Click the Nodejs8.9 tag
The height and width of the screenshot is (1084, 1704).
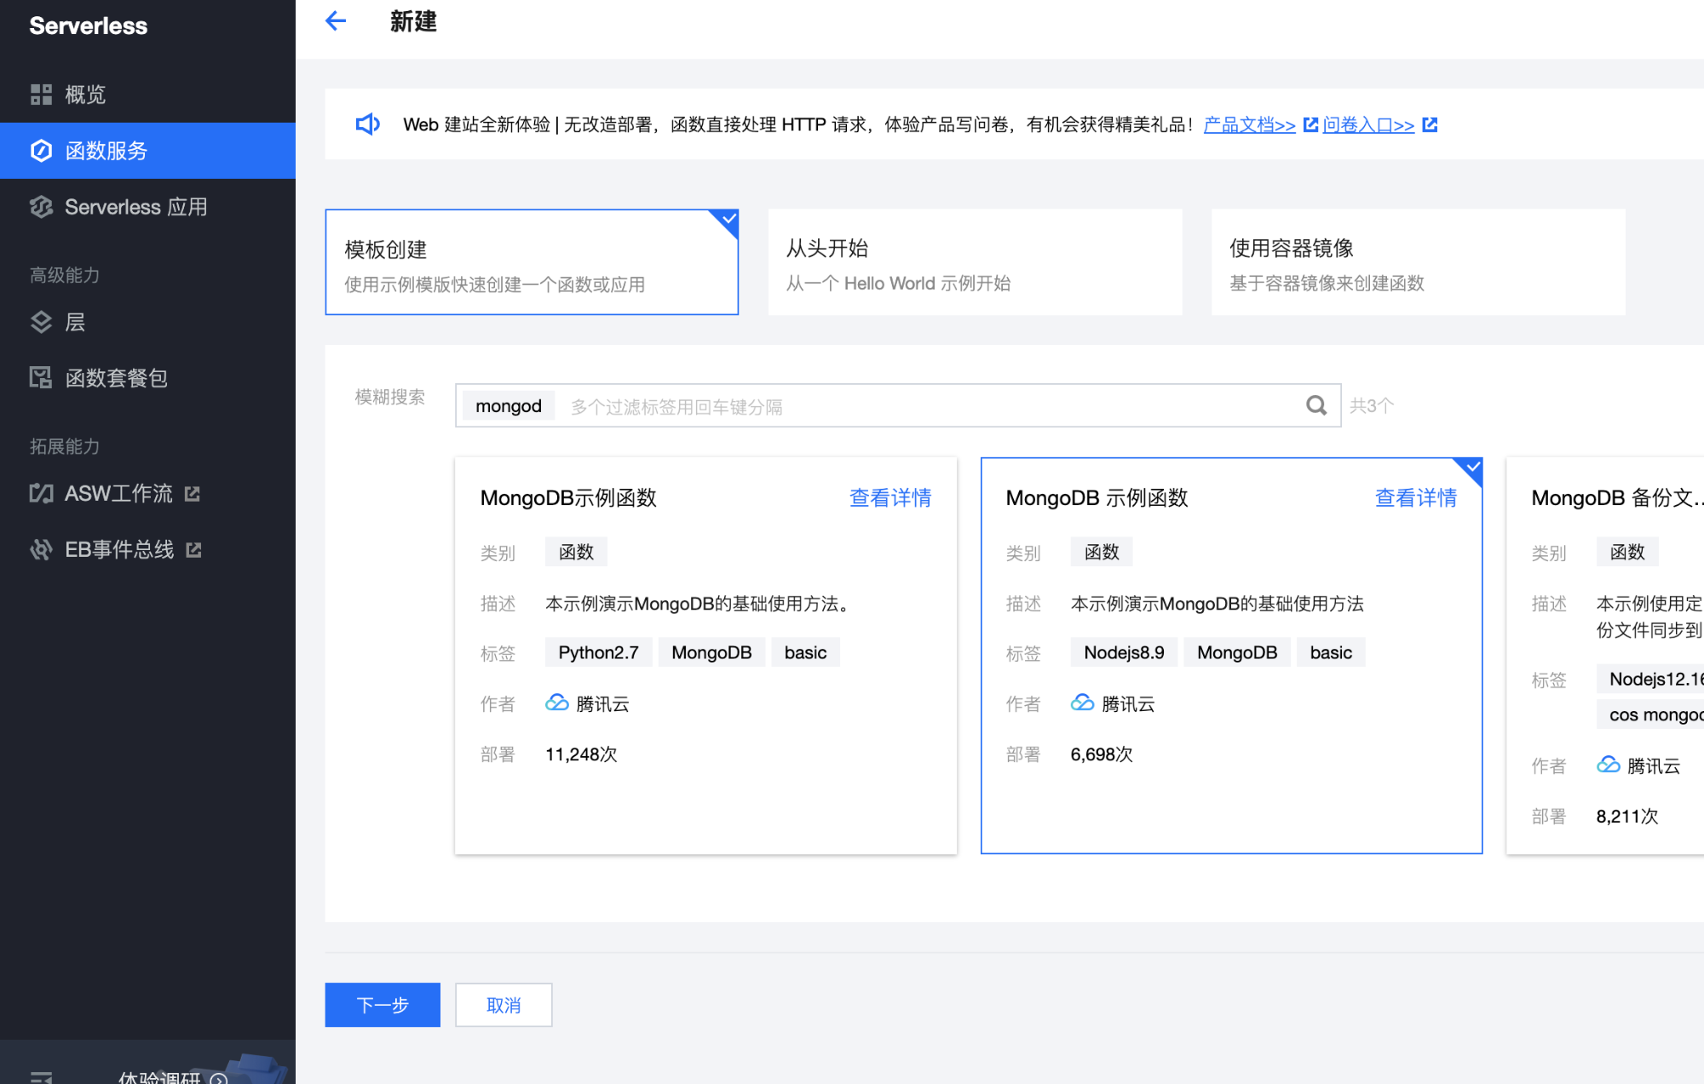1124,652
